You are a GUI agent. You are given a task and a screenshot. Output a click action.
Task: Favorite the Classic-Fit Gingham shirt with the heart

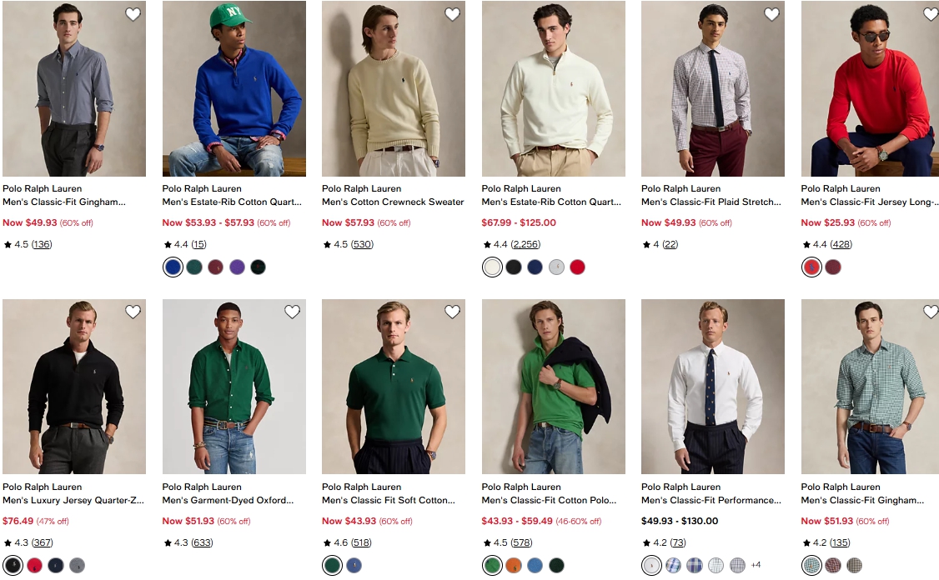(133, 14)
